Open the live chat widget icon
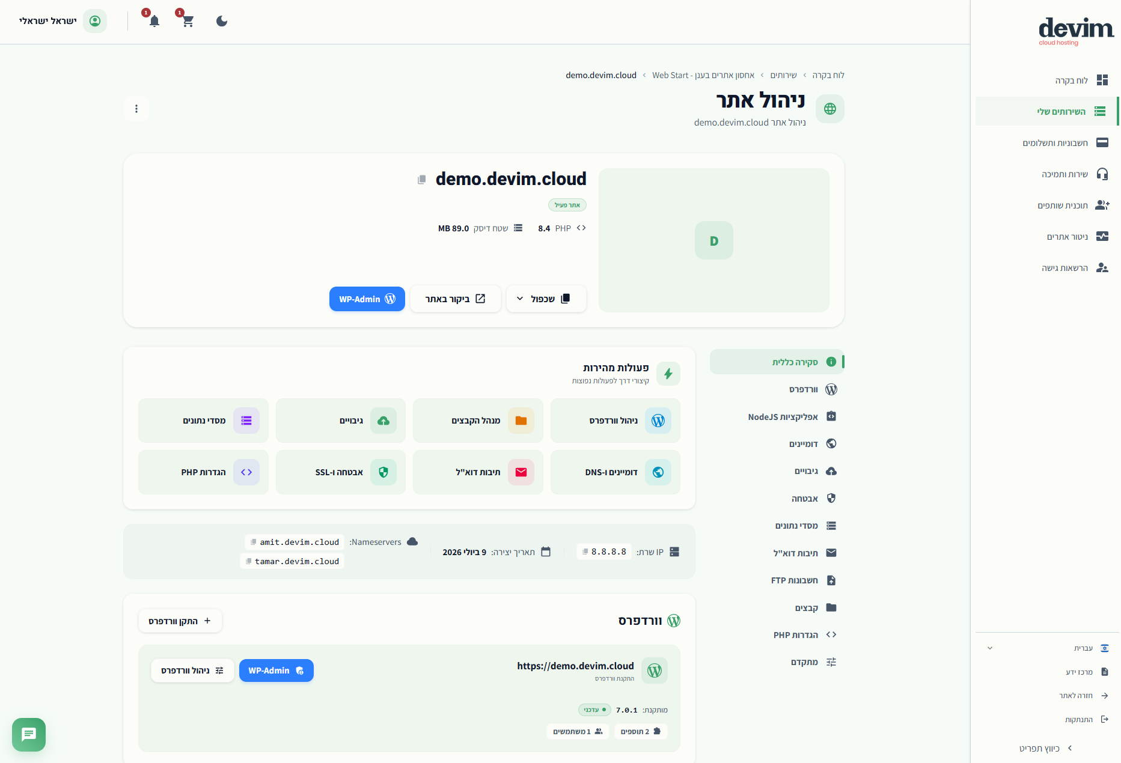The width and height of the screenshot is (1121, 763). click(x=29, y=734)
